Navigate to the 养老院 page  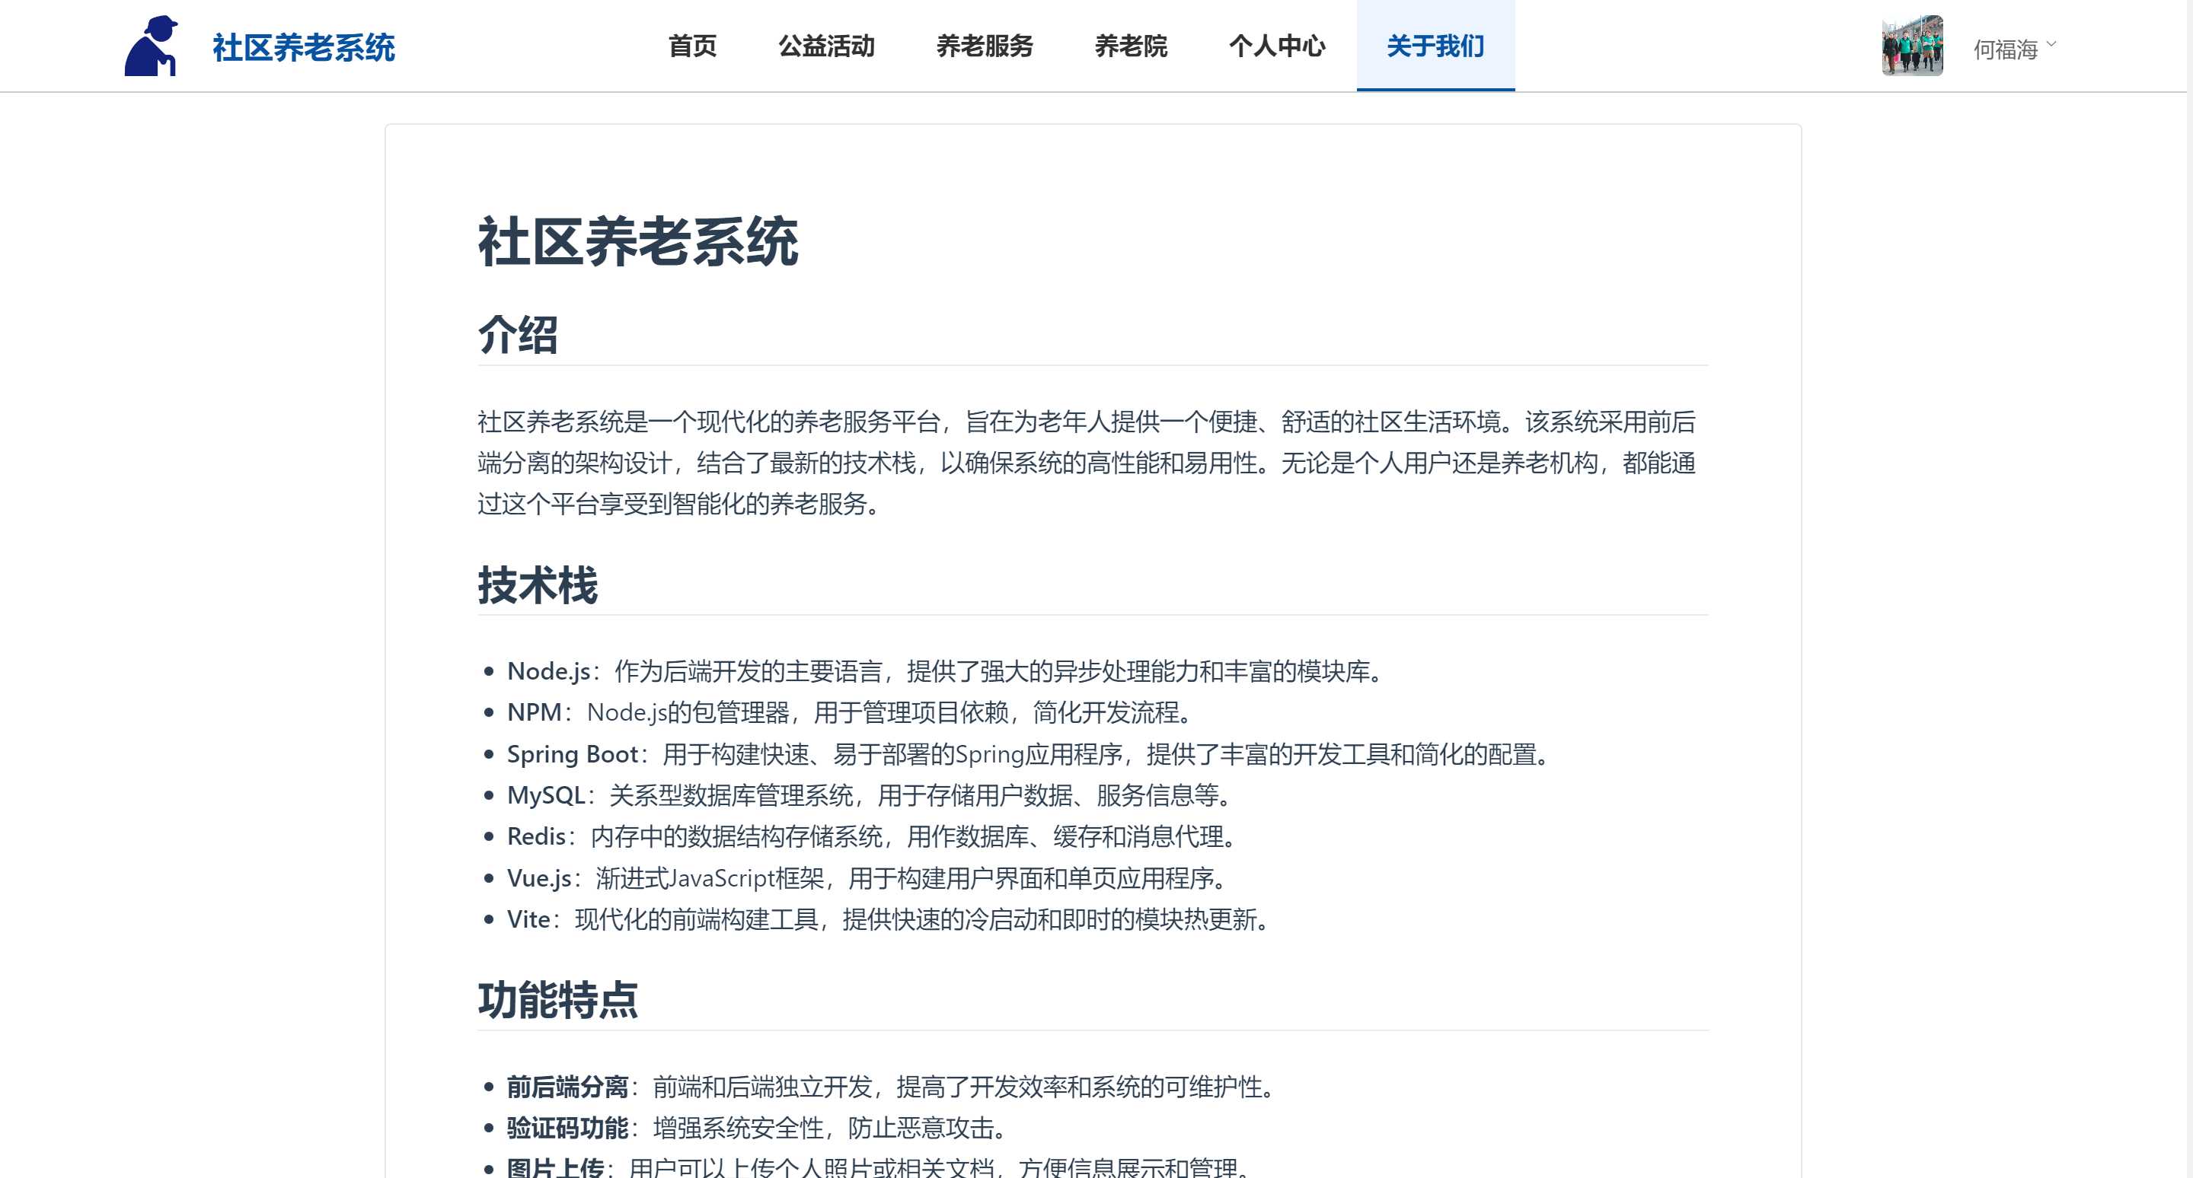point(1131,46)
